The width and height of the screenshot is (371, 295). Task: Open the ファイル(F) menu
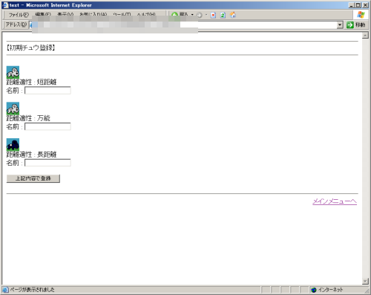tap(19, 15)
